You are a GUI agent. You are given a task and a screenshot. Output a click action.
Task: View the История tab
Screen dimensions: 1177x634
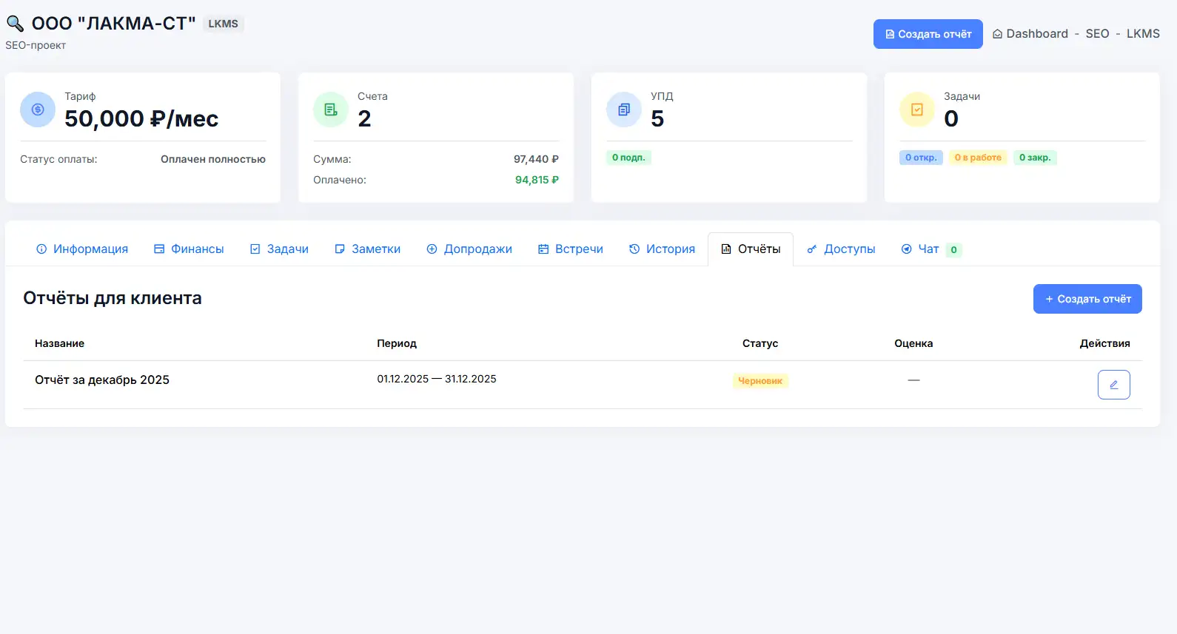point(662,249)
